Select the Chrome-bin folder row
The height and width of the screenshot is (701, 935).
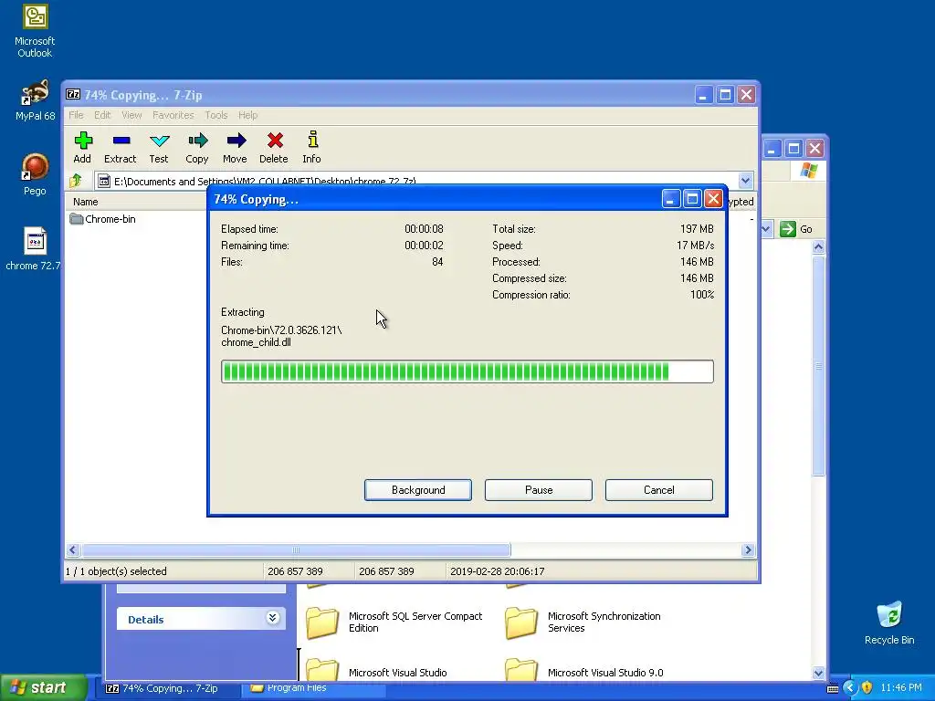[102, 219]
